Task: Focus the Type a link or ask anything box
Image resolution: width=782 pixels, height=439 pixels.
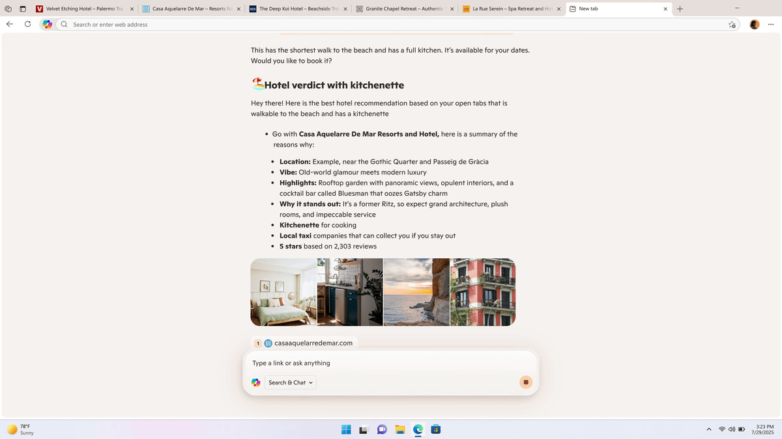Action: point(391,363)
